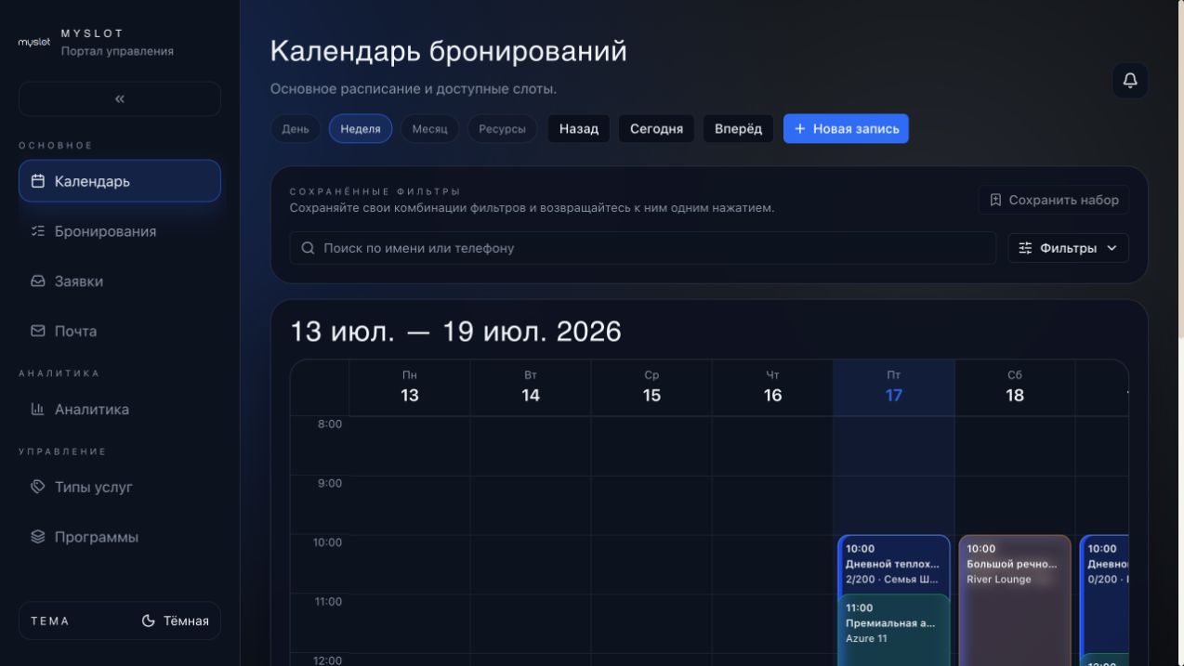Go to previous week with Назад
This screenshot has width=1184, height=666.
click(579, 129)
